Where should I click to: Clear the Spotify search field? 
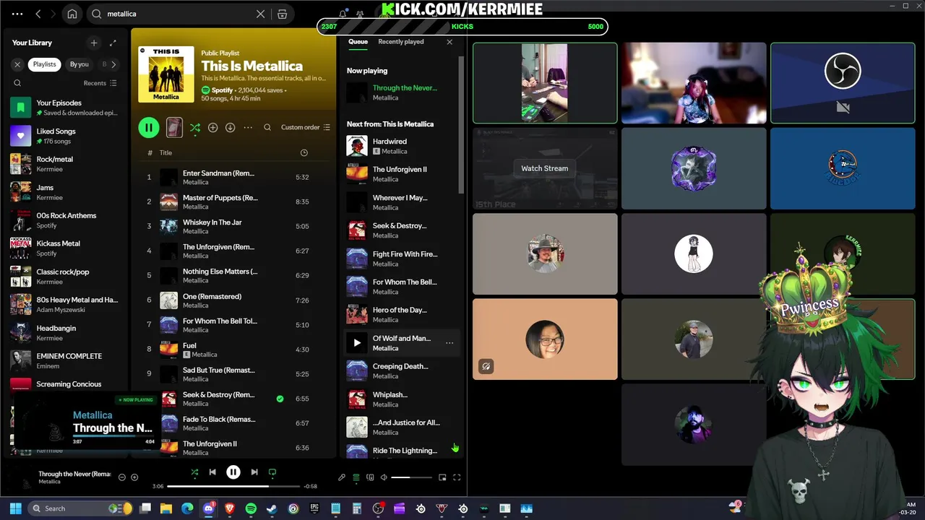coord(261,14)
